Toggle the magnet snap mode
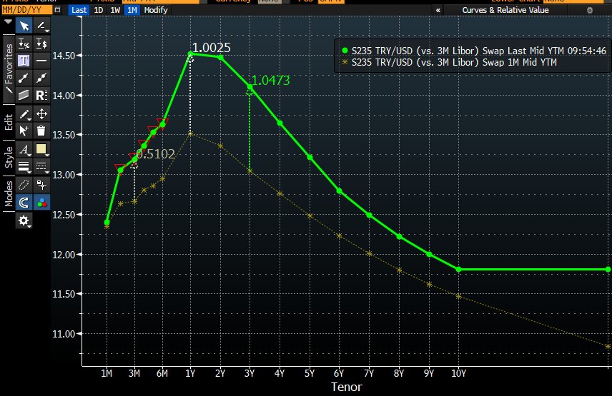This screenshot has width=612, height=396. click(x=24, y=202)
